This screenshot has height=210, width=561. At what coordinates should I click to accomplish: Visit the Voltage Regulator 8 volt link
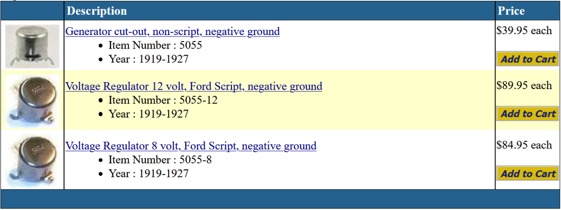[191, 146]
